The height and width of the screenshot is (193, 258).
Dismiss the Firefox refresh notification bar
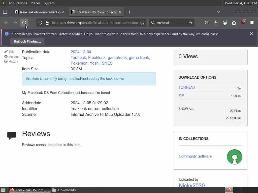click(x=251, y=34)
